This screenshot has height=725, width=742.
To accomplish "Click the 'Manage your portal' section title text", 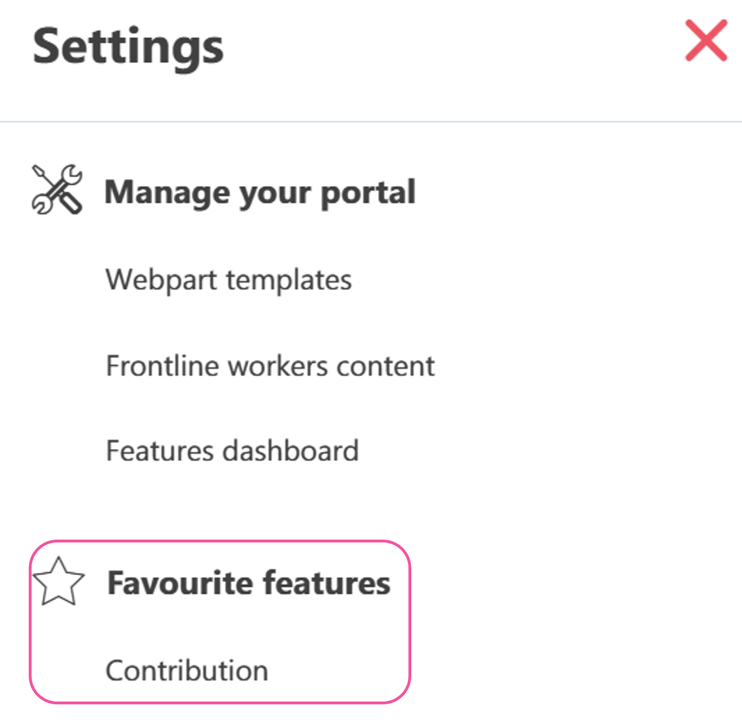I will tap(260, 193).
